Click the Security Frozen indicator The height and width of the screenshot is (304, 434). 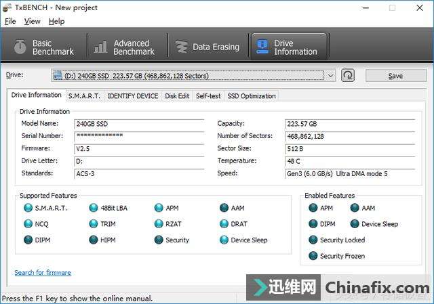click(313, 256)
